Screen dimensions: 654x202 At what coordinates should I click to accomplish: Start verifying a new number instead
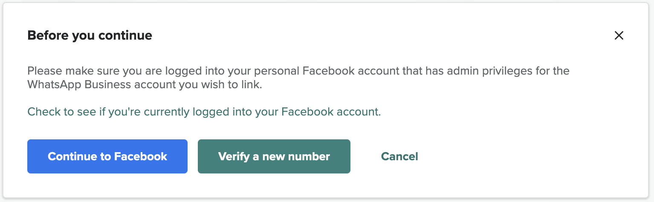coord(274,156)
